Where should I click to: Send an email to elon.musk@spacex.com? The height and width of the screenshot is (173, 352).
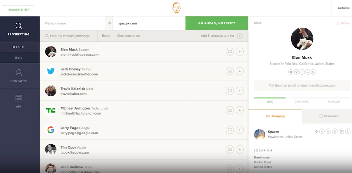(x=302, y=86)
